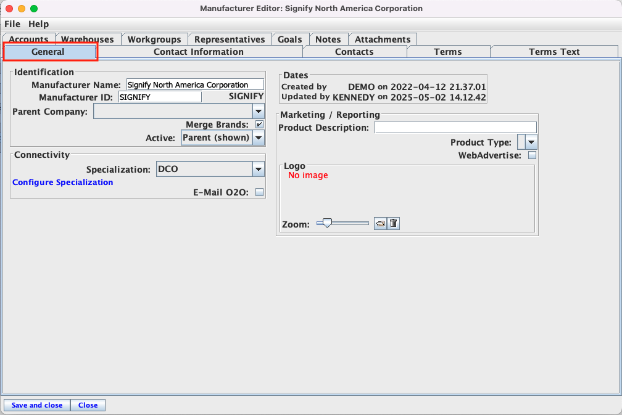
Task: Follow the Configure Specialization link
Action: pos(63,183)
